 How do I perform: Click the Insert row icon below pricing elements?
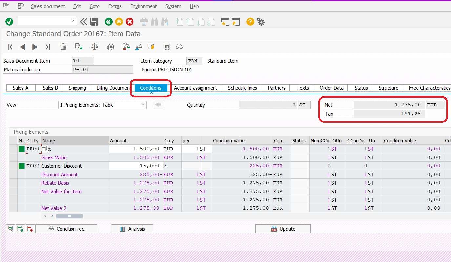[x=20, y=229]
